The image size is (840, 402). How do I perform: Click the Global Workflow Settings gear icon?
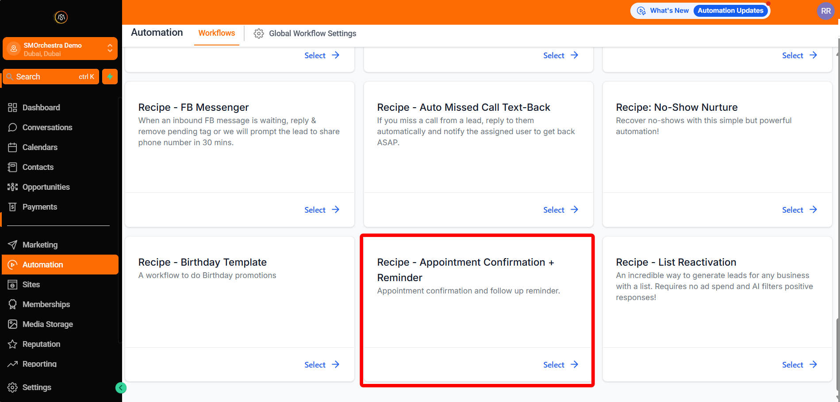(x=259, y=34)
